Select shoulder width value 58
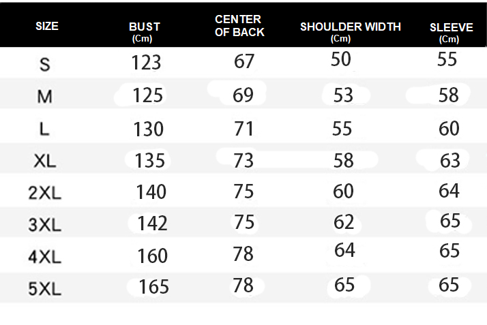487x325 pixels. 344,160
